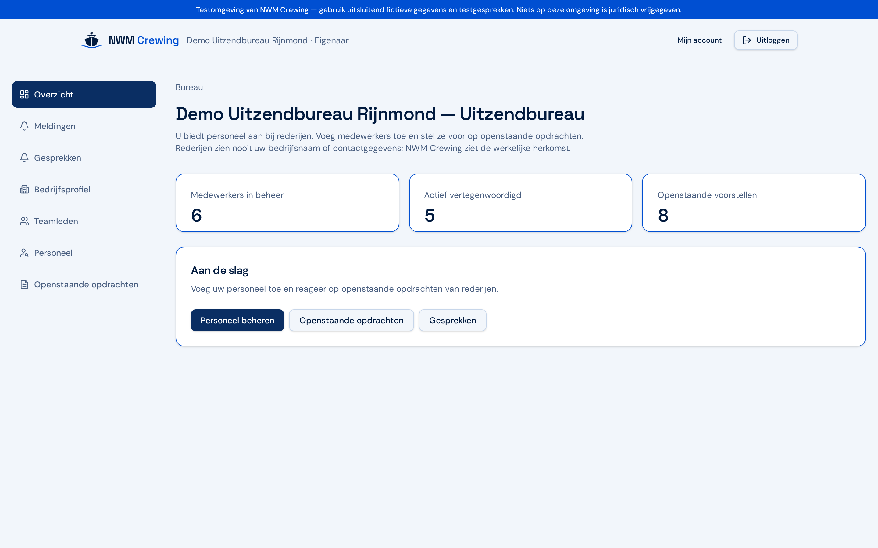The image size is (878, 548).
Task: Open Openstaande opdrachten in sidebar
Action: coord(84,285)
